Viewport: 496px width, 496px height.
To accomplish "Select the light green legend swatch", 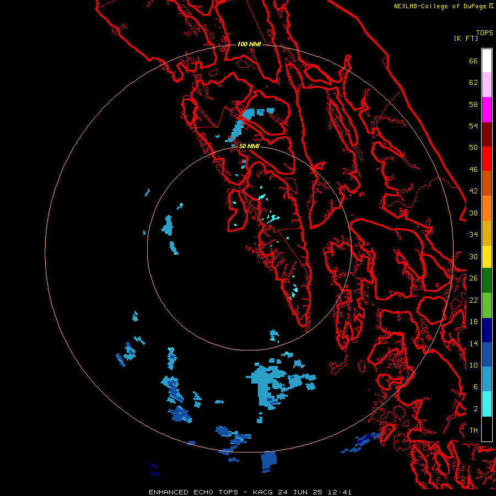I will (487, 305).
